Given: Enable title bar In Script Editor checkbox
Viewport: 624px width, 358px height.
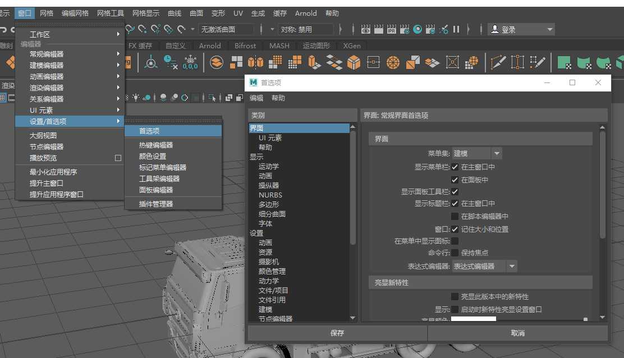Looking at the screenshot, I should (x=455, y=216).
